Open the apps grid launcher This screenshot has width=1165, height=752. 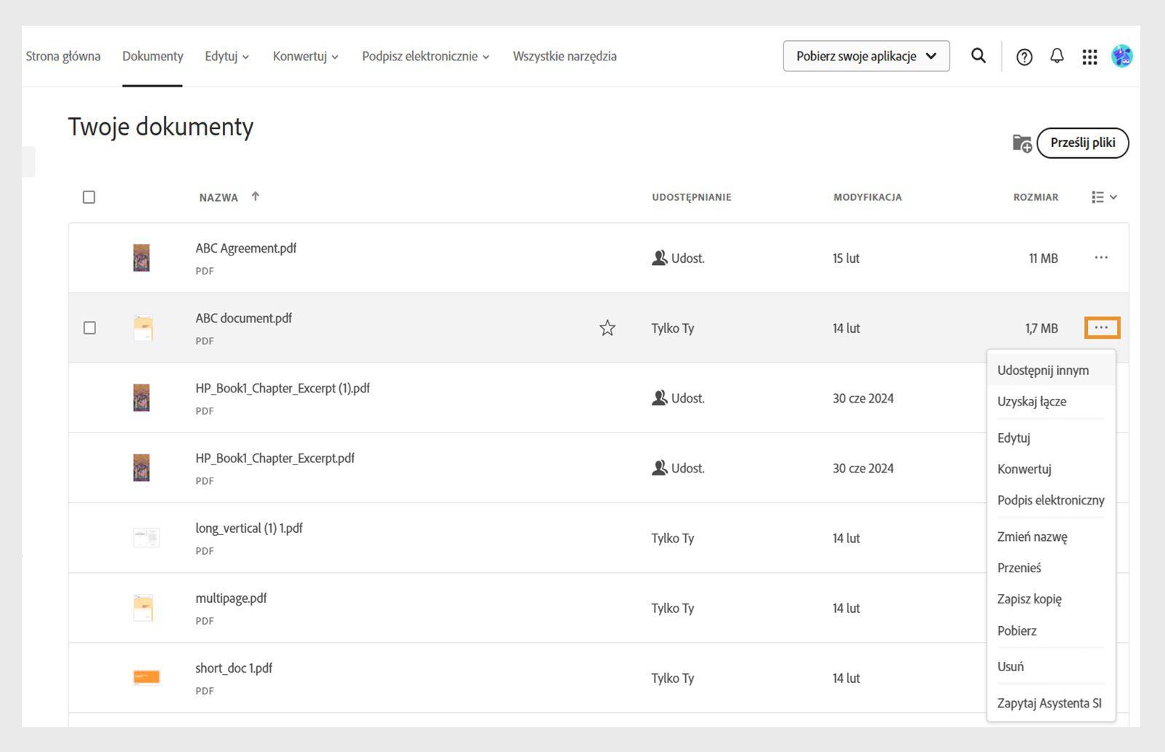pyautogui.click(x=1089, y=57)
